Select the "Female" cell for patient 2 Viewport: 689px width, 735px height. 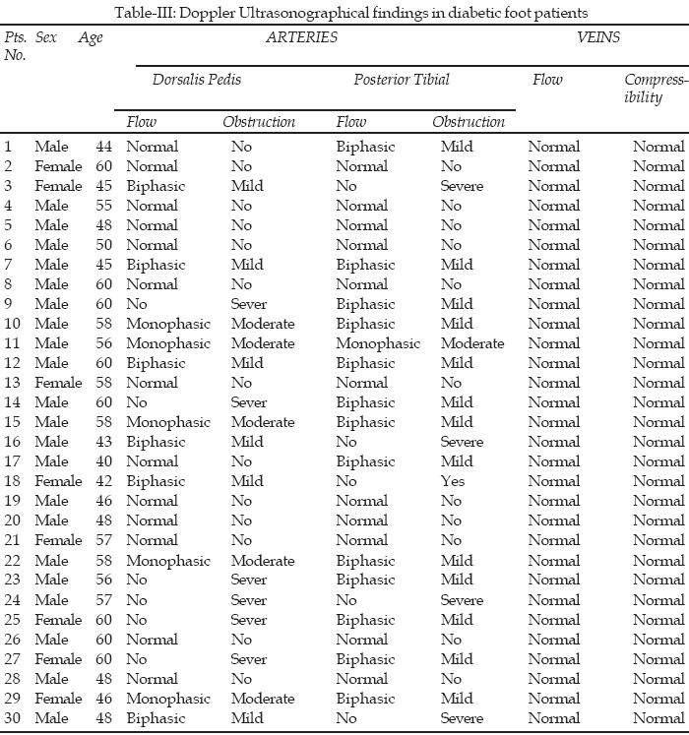[58, 166]
